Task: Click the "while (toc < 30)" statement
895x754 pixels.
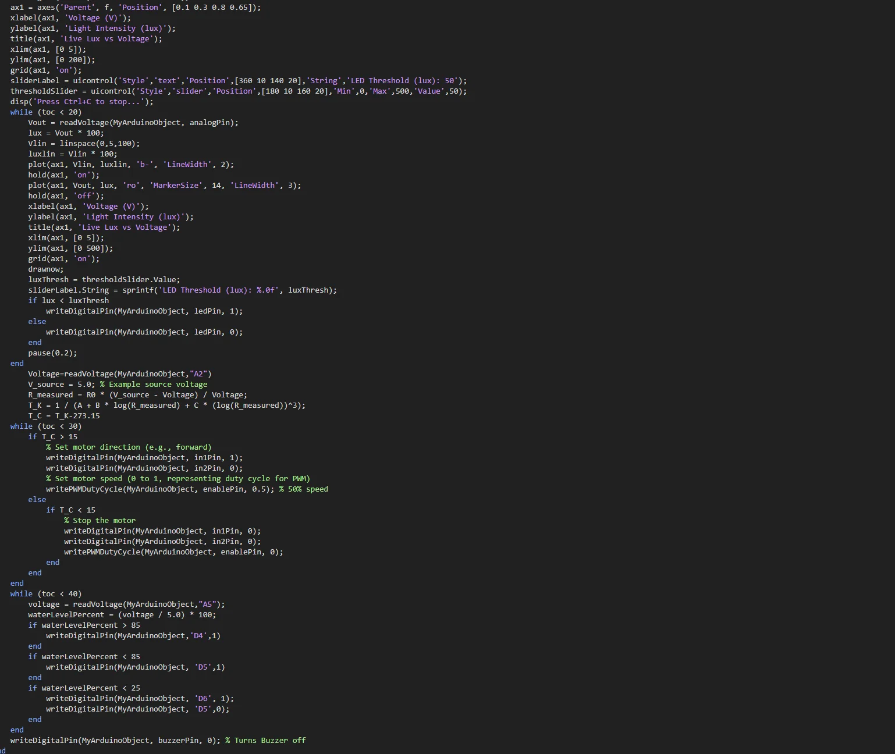Action: 46,426
